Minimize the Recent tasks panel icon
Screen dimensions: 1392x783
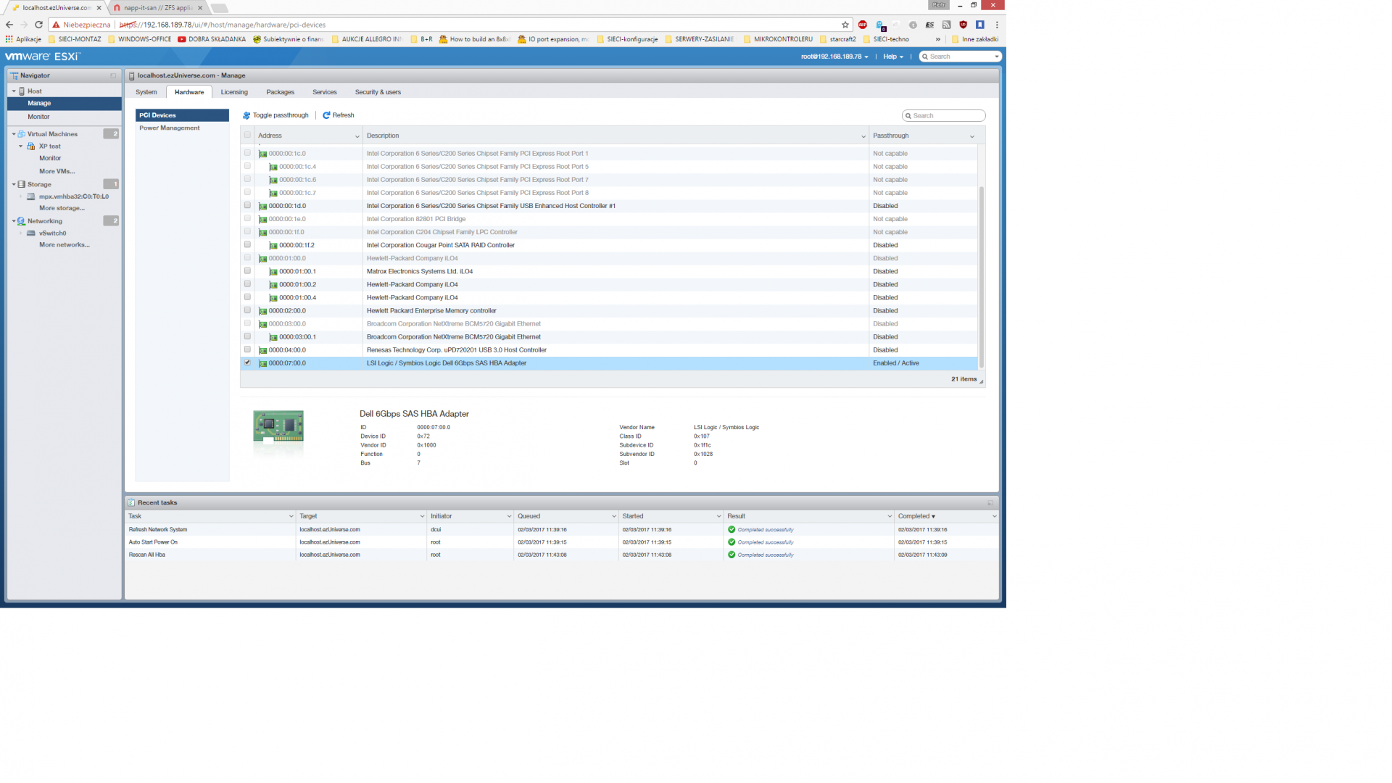pos(990,502)
